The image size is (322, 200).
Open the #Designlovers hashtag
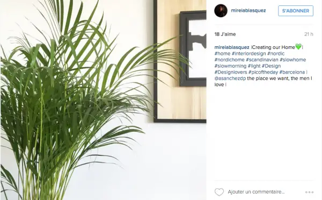[231, 72]
